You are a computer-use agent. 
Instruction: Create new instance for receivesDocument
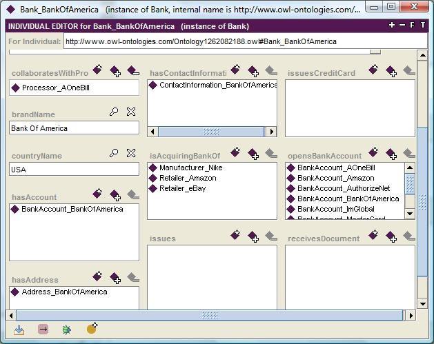[x=374, y=235]
